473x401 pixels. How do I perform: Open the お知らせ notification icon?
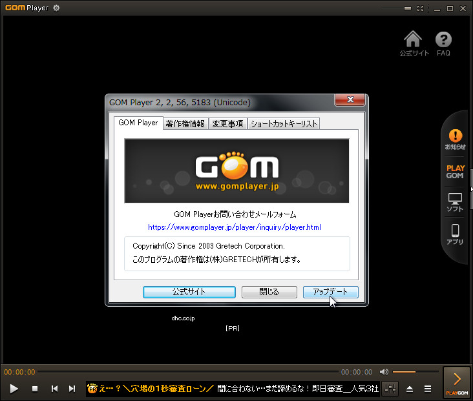455,139
